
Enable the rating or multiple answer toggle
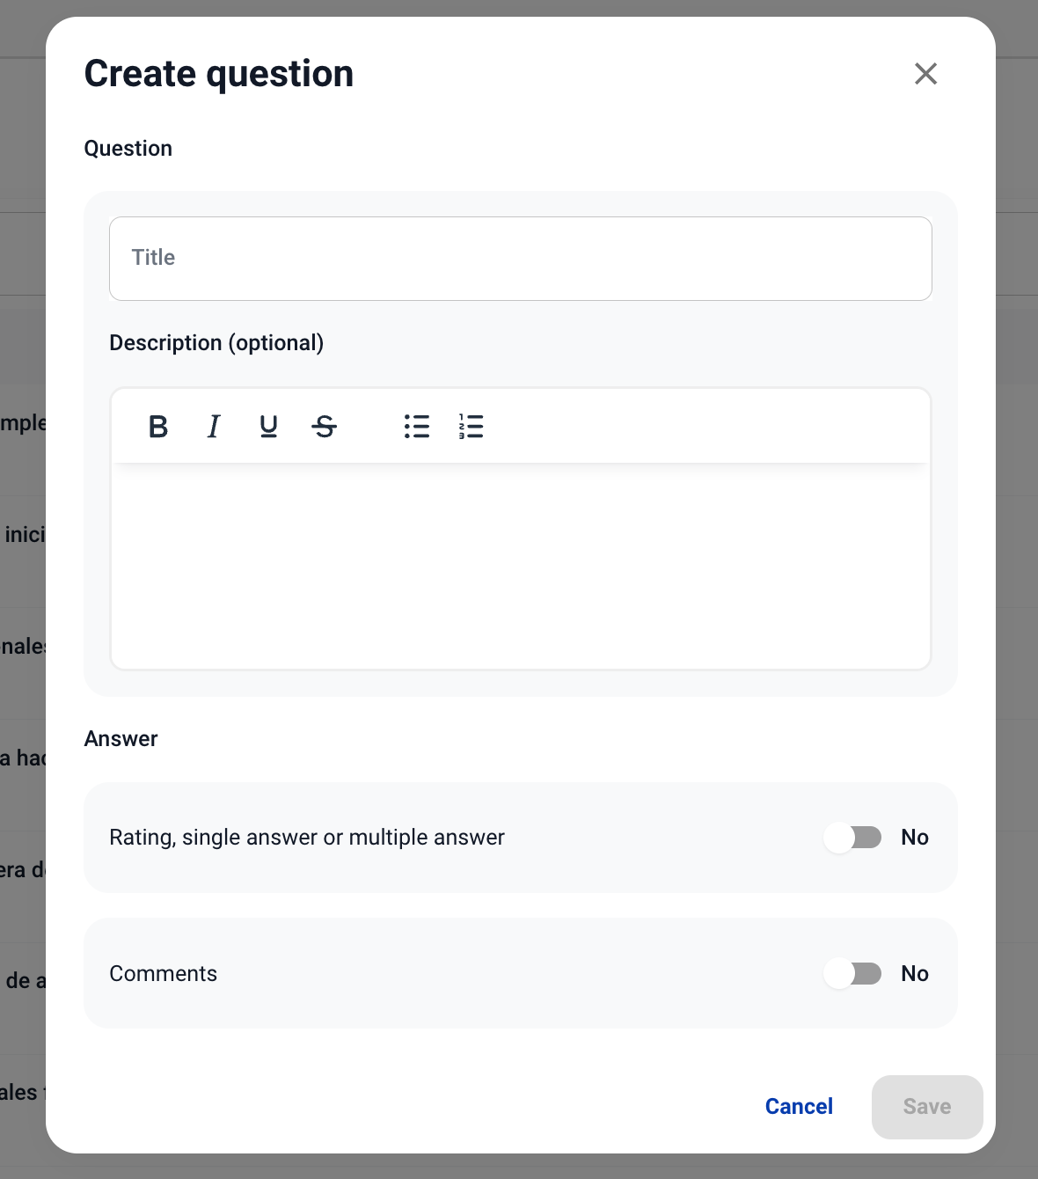(852, 838)
